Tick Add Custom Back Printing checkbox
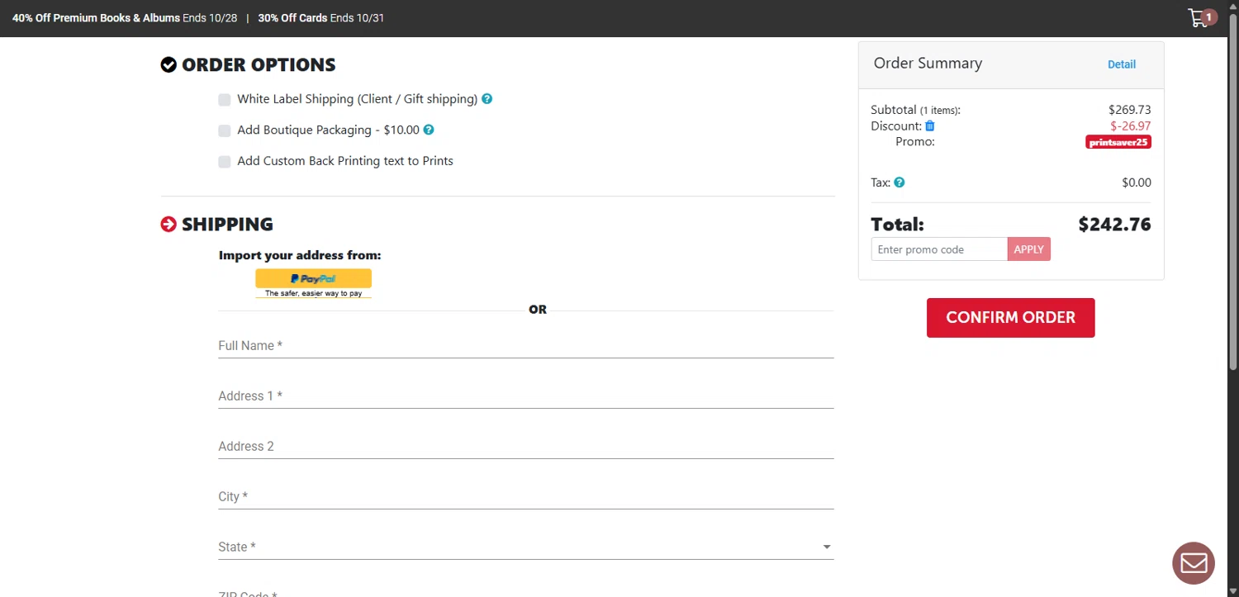Viewport: 1239px width, 597px height. click(x=225, y=162)
